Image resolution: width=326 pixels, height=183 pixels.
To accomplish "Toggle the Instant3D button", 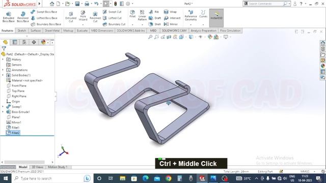I will pos(216,18).
